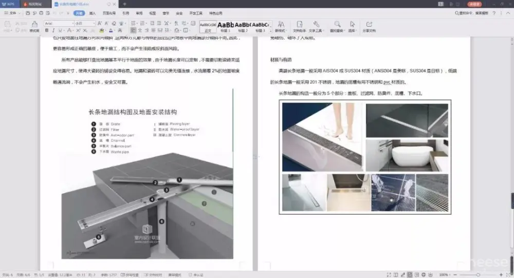This screenshot has height=278, width=514.
Task: Toggle underline formatting
Action: click(60, 30)
